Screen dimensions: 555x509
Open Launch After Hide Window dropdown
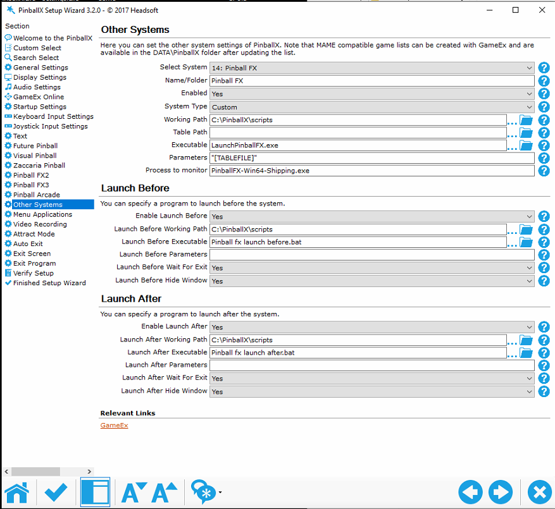point(371,391)
